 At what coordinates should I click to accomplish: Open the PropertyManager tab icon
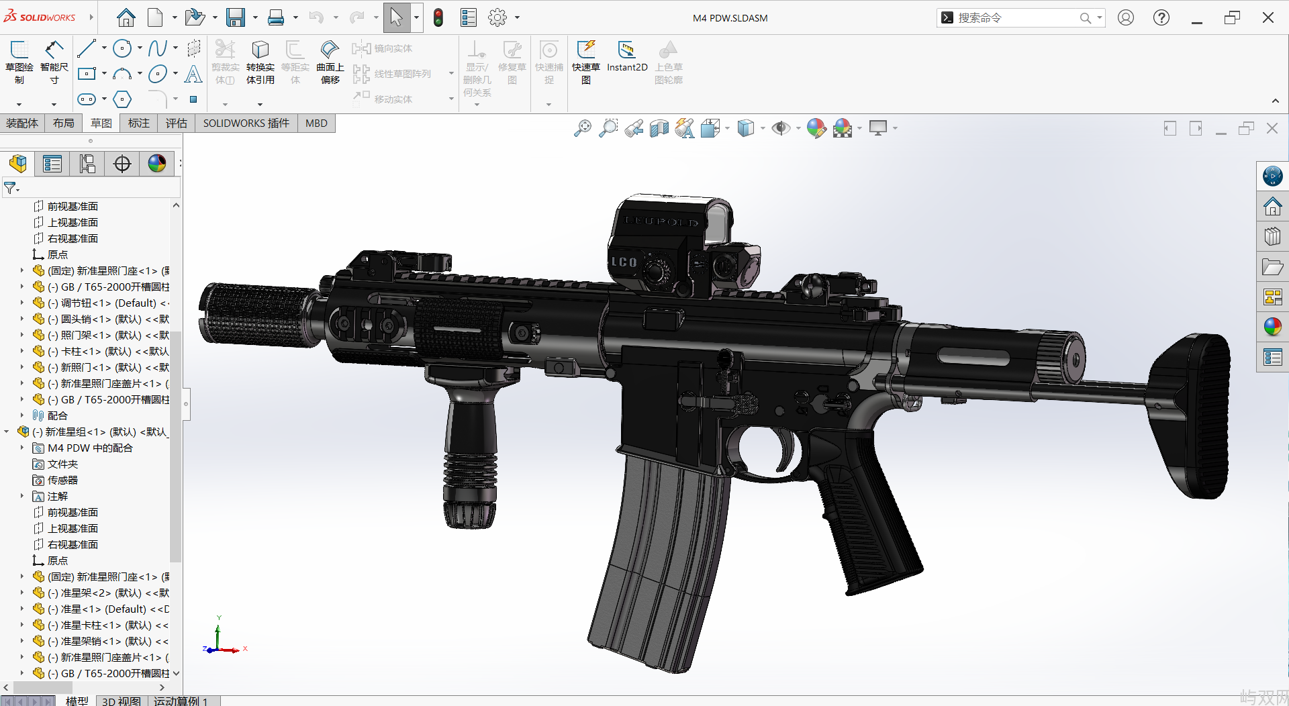coord(52,164)
